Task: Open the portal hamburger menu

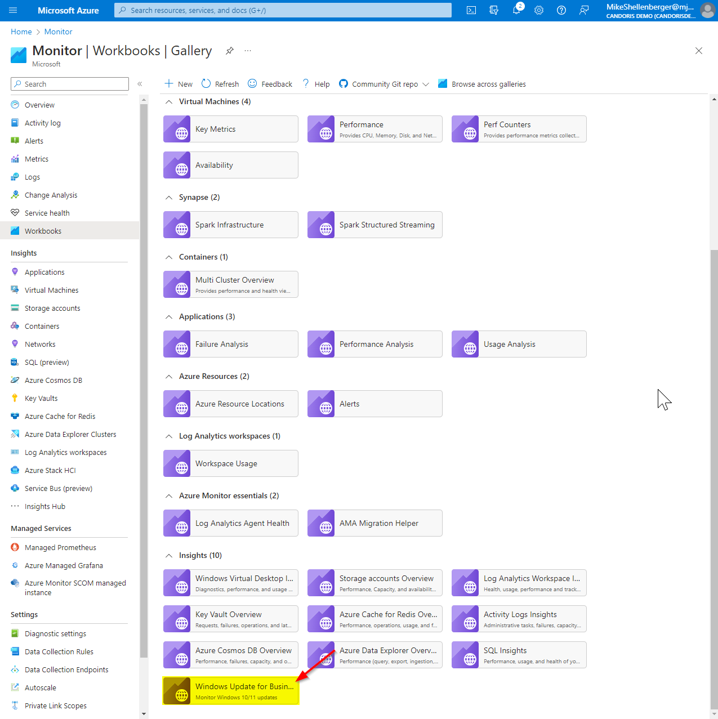Action: coord(13,10)
